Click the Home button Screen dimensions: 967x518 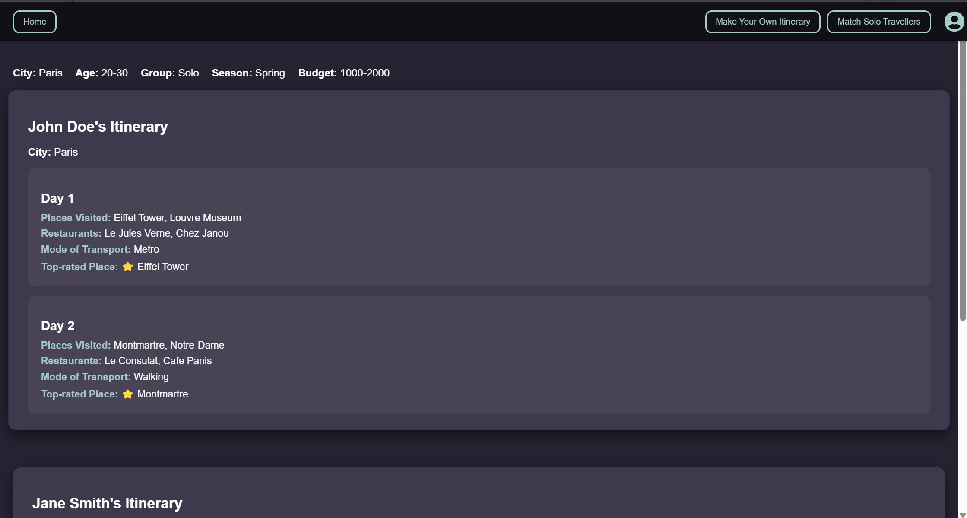pyautogui.click(x=35, y=22)
